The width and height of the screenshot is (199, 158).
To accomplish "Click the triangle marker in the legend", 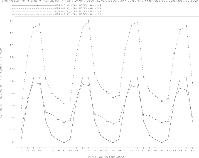I will 37,11.
